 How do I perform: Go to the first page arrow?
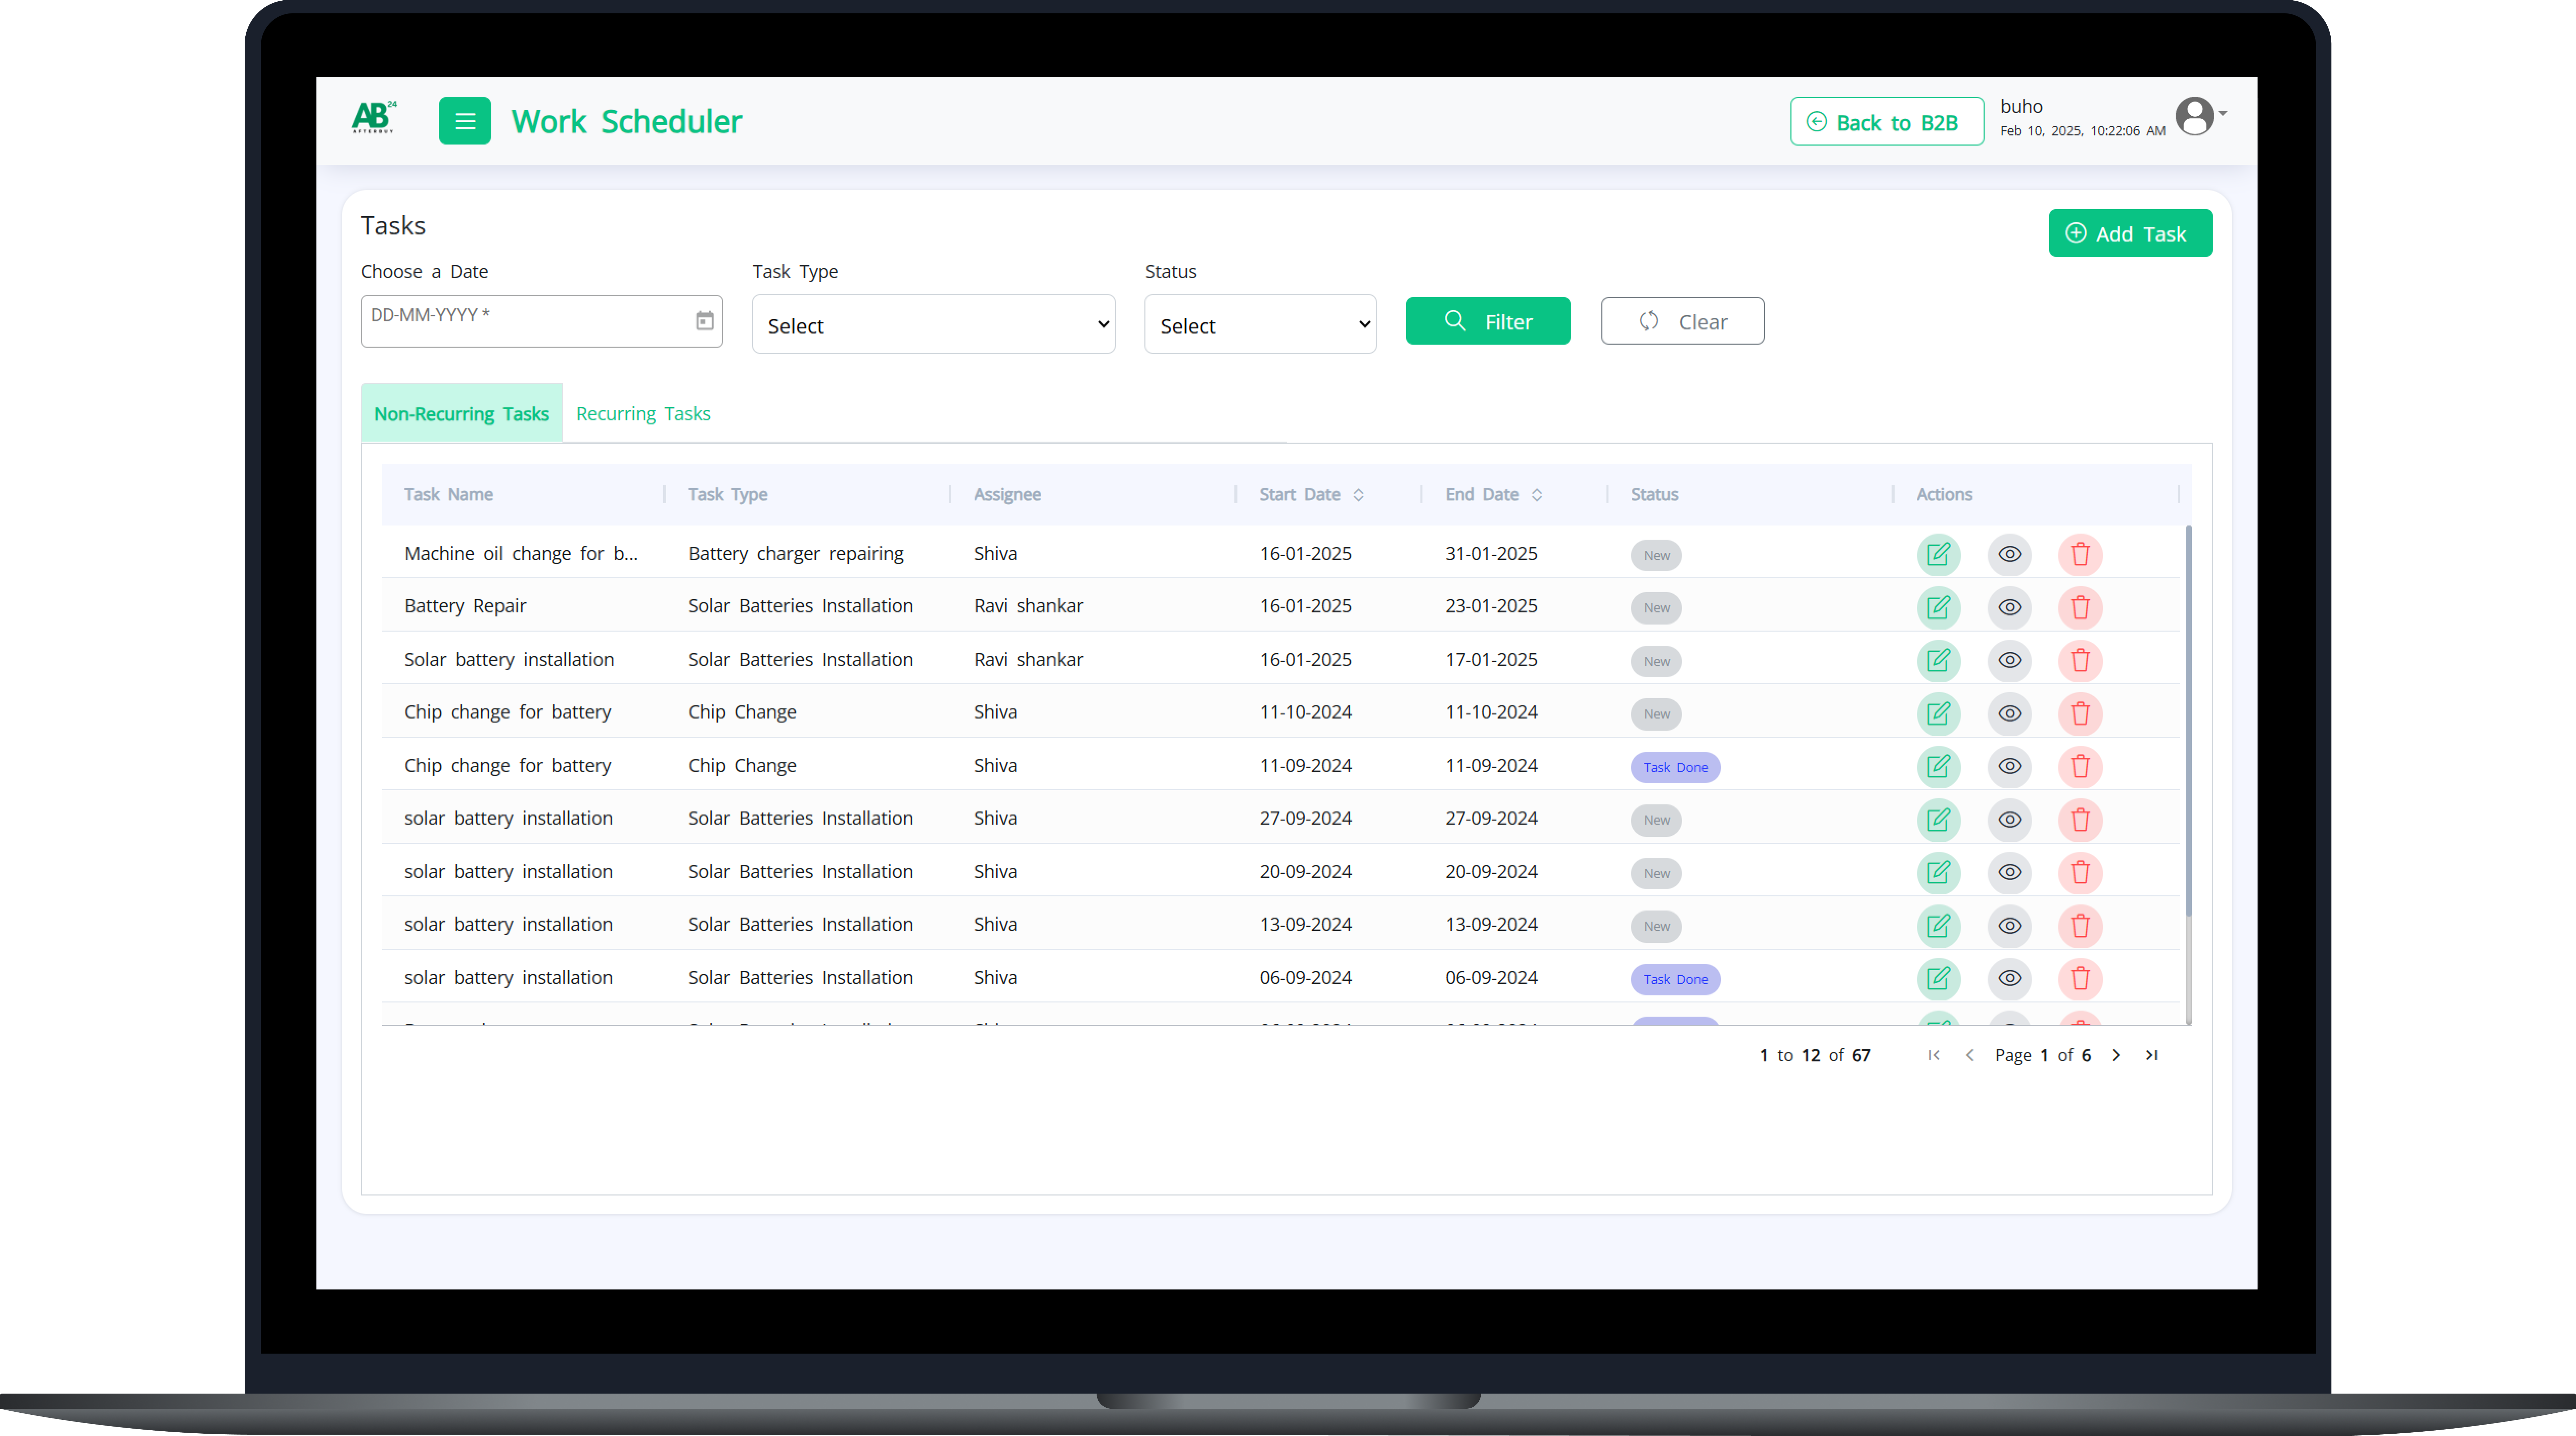click(x=1934, y=1055)
